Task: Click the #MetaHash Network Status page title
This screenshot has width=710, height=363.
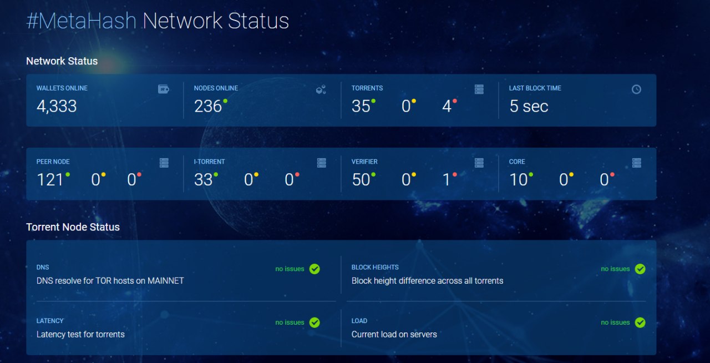Action: pos(158,21)
